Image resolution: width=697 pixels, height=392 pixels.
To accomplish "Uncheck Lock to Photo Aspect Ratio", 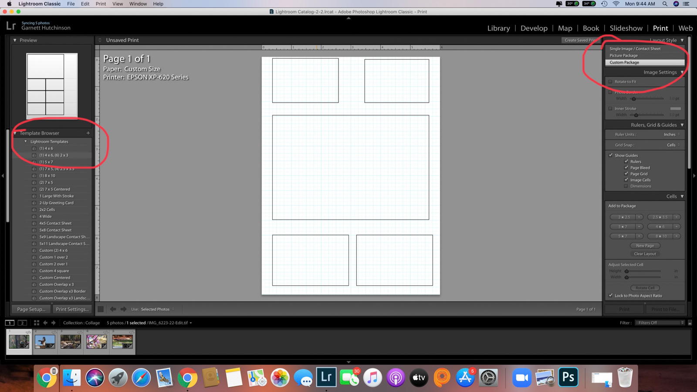I will [610, 295].
